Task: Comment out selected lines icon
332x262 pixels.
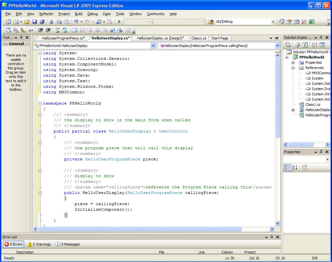Action: point(58,30)
